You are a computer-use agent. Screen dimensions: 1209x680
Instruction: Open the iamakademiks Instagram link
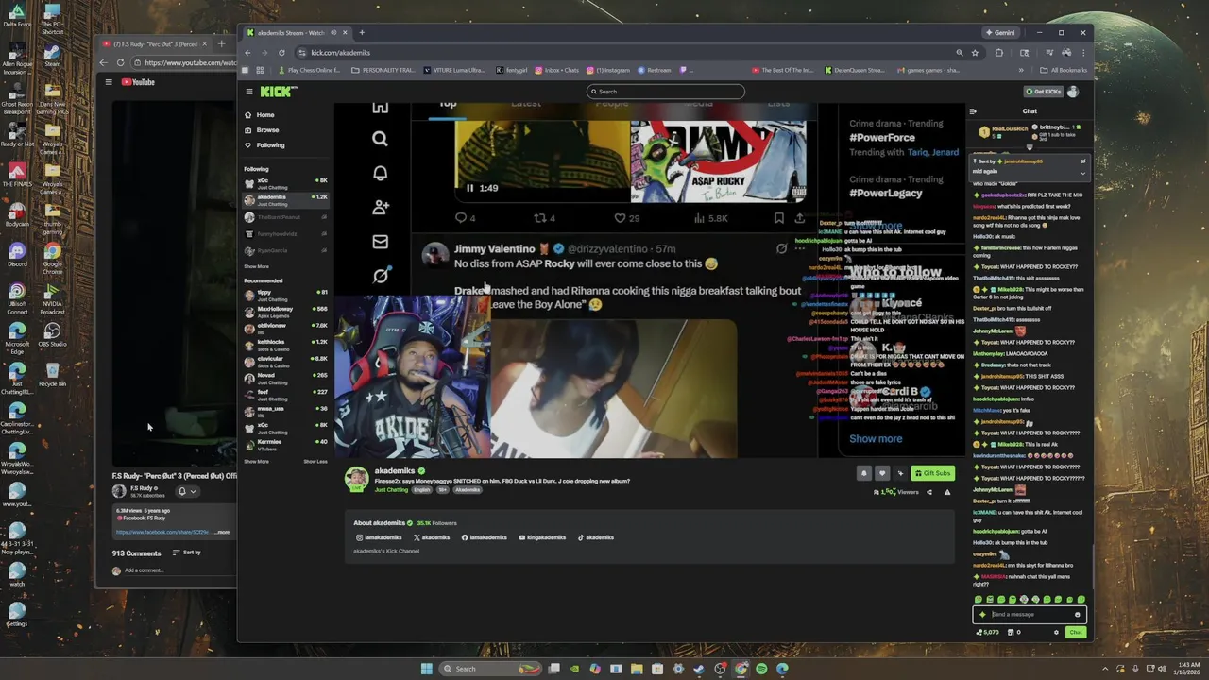pyautogui.click(x=378, y=537)
